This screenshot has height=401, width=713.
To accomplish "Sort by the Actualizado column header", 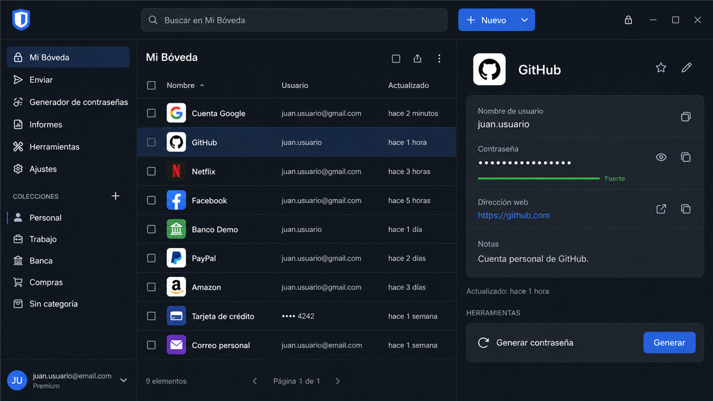I will tap(408, 86).
